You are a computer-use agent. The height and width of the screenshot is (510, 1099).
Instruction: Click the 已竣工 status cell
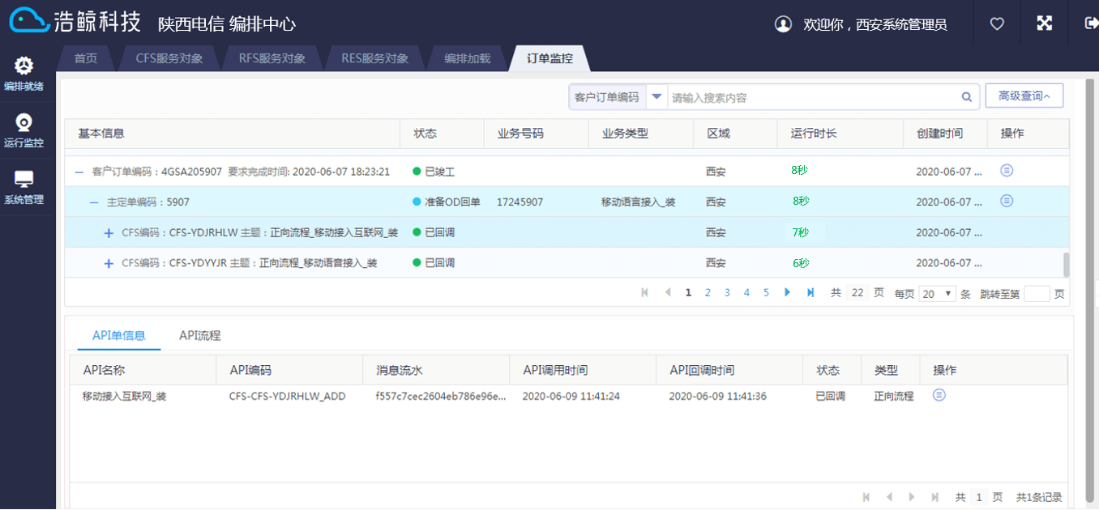[x=434, y=172]
